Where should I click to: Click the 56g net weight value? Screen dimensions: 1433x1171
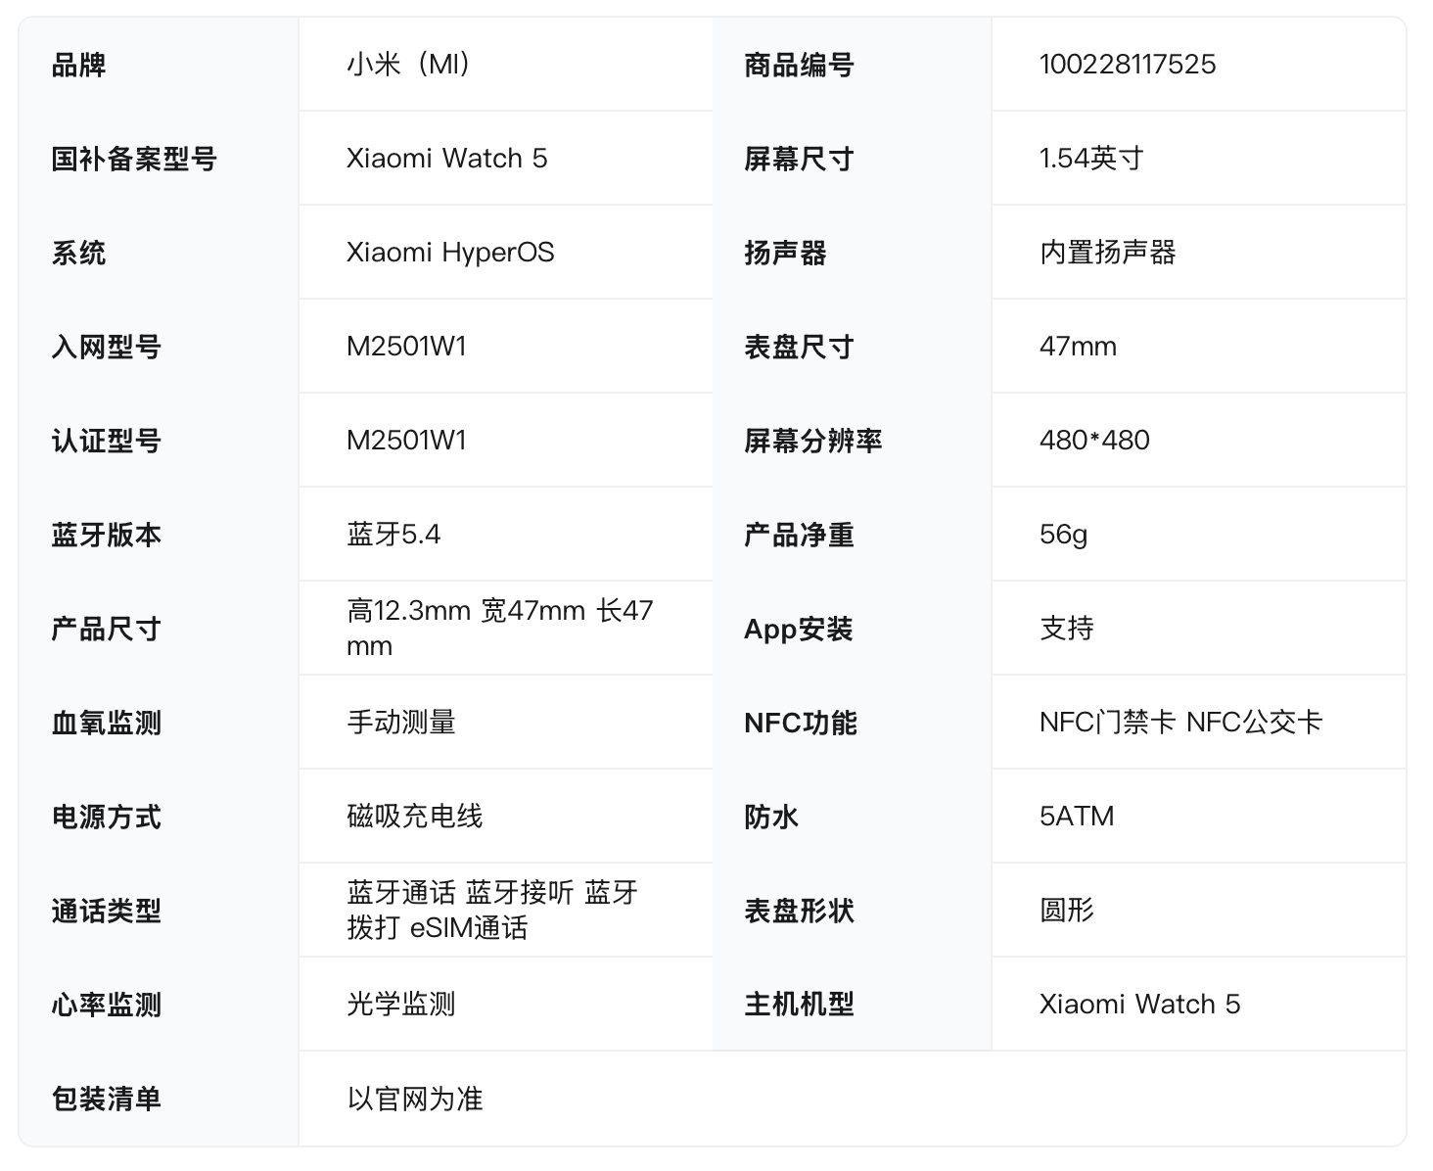tap(1063, 535)
